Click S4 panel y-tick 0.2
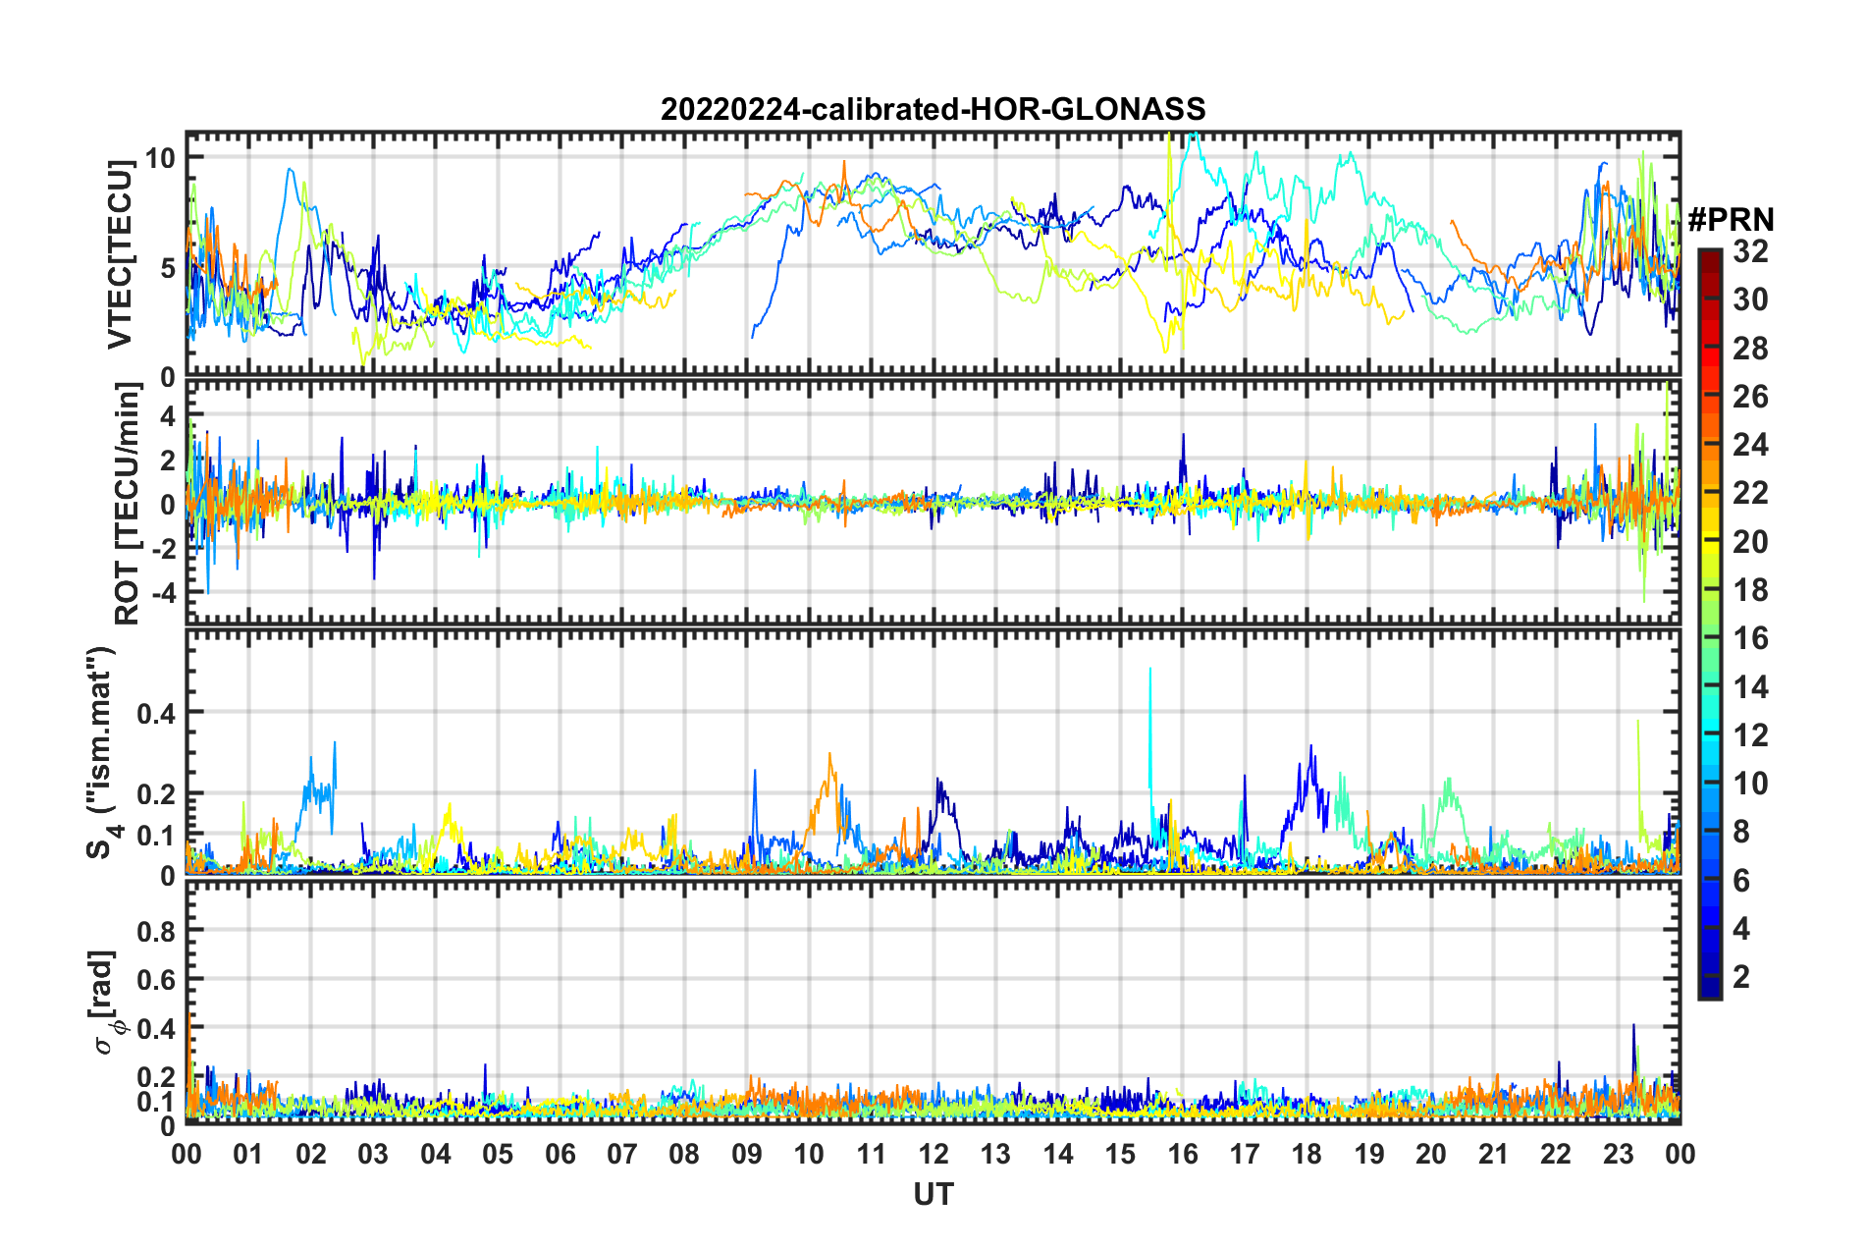 [x=157, y=794]
